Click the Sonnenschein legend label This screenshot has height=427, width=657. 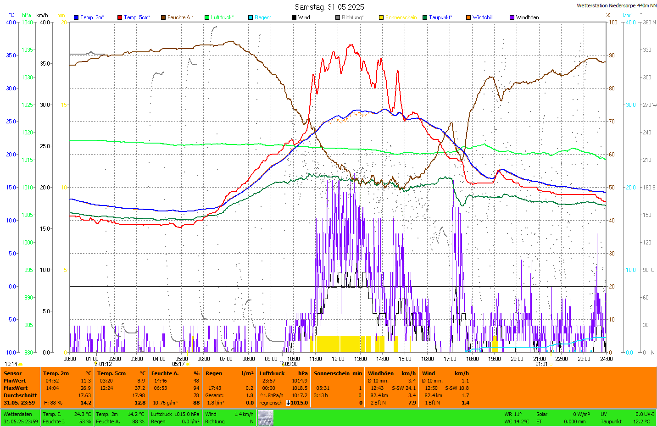click(x=401, y=17)
